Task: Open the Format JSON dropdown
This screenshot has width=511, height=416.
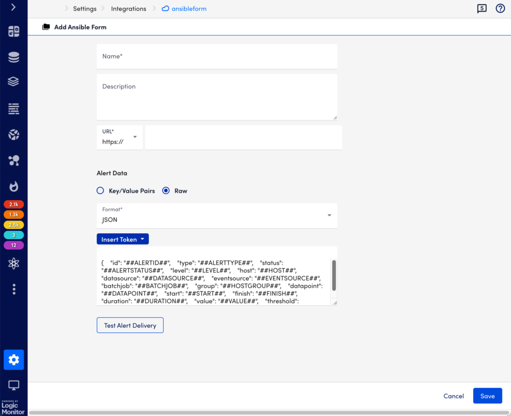Action: point(217,216)
